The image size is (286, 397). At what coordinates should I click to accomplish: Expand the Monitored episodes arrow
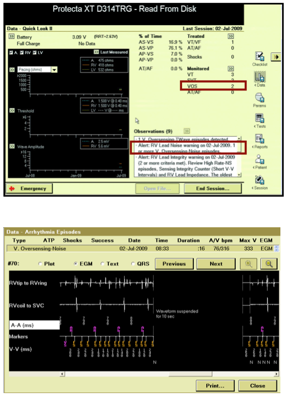231,68
